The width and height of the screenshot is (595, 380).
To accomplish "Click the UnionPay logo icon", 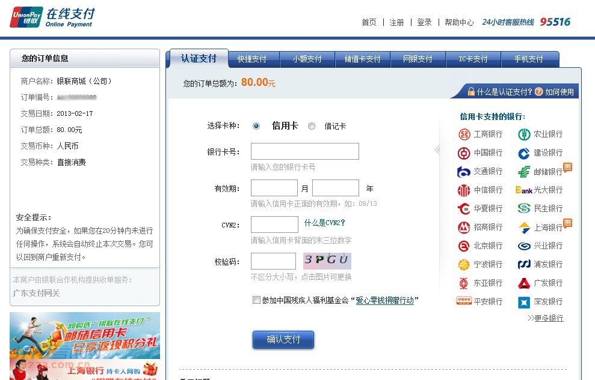I will (x=25, y=17).
